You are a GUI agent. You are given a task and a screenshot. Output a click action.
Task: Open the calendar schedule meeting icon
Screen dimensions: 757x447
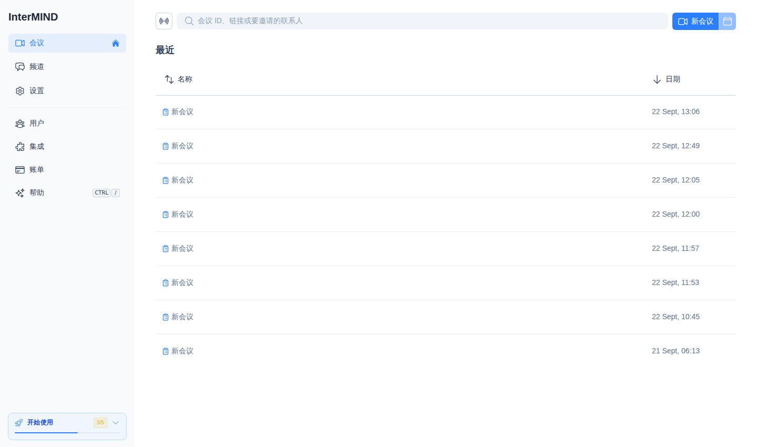click(x=728, y=21)
